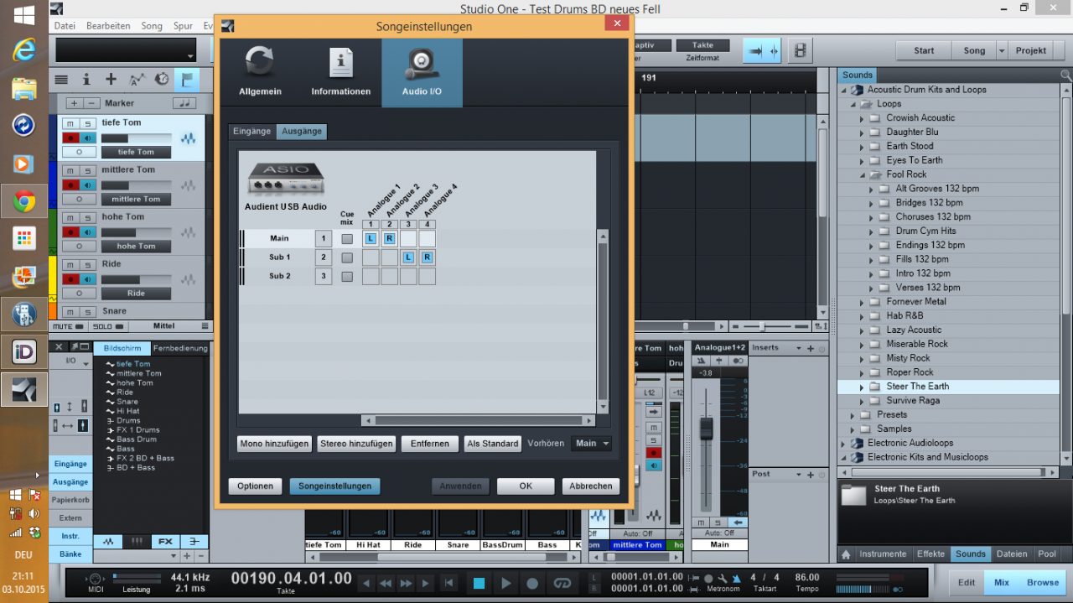The width and height of the screenshot is (1073, 603).
Task: Open File Explorer from the taskbar
Action: (x=23, y=88)
